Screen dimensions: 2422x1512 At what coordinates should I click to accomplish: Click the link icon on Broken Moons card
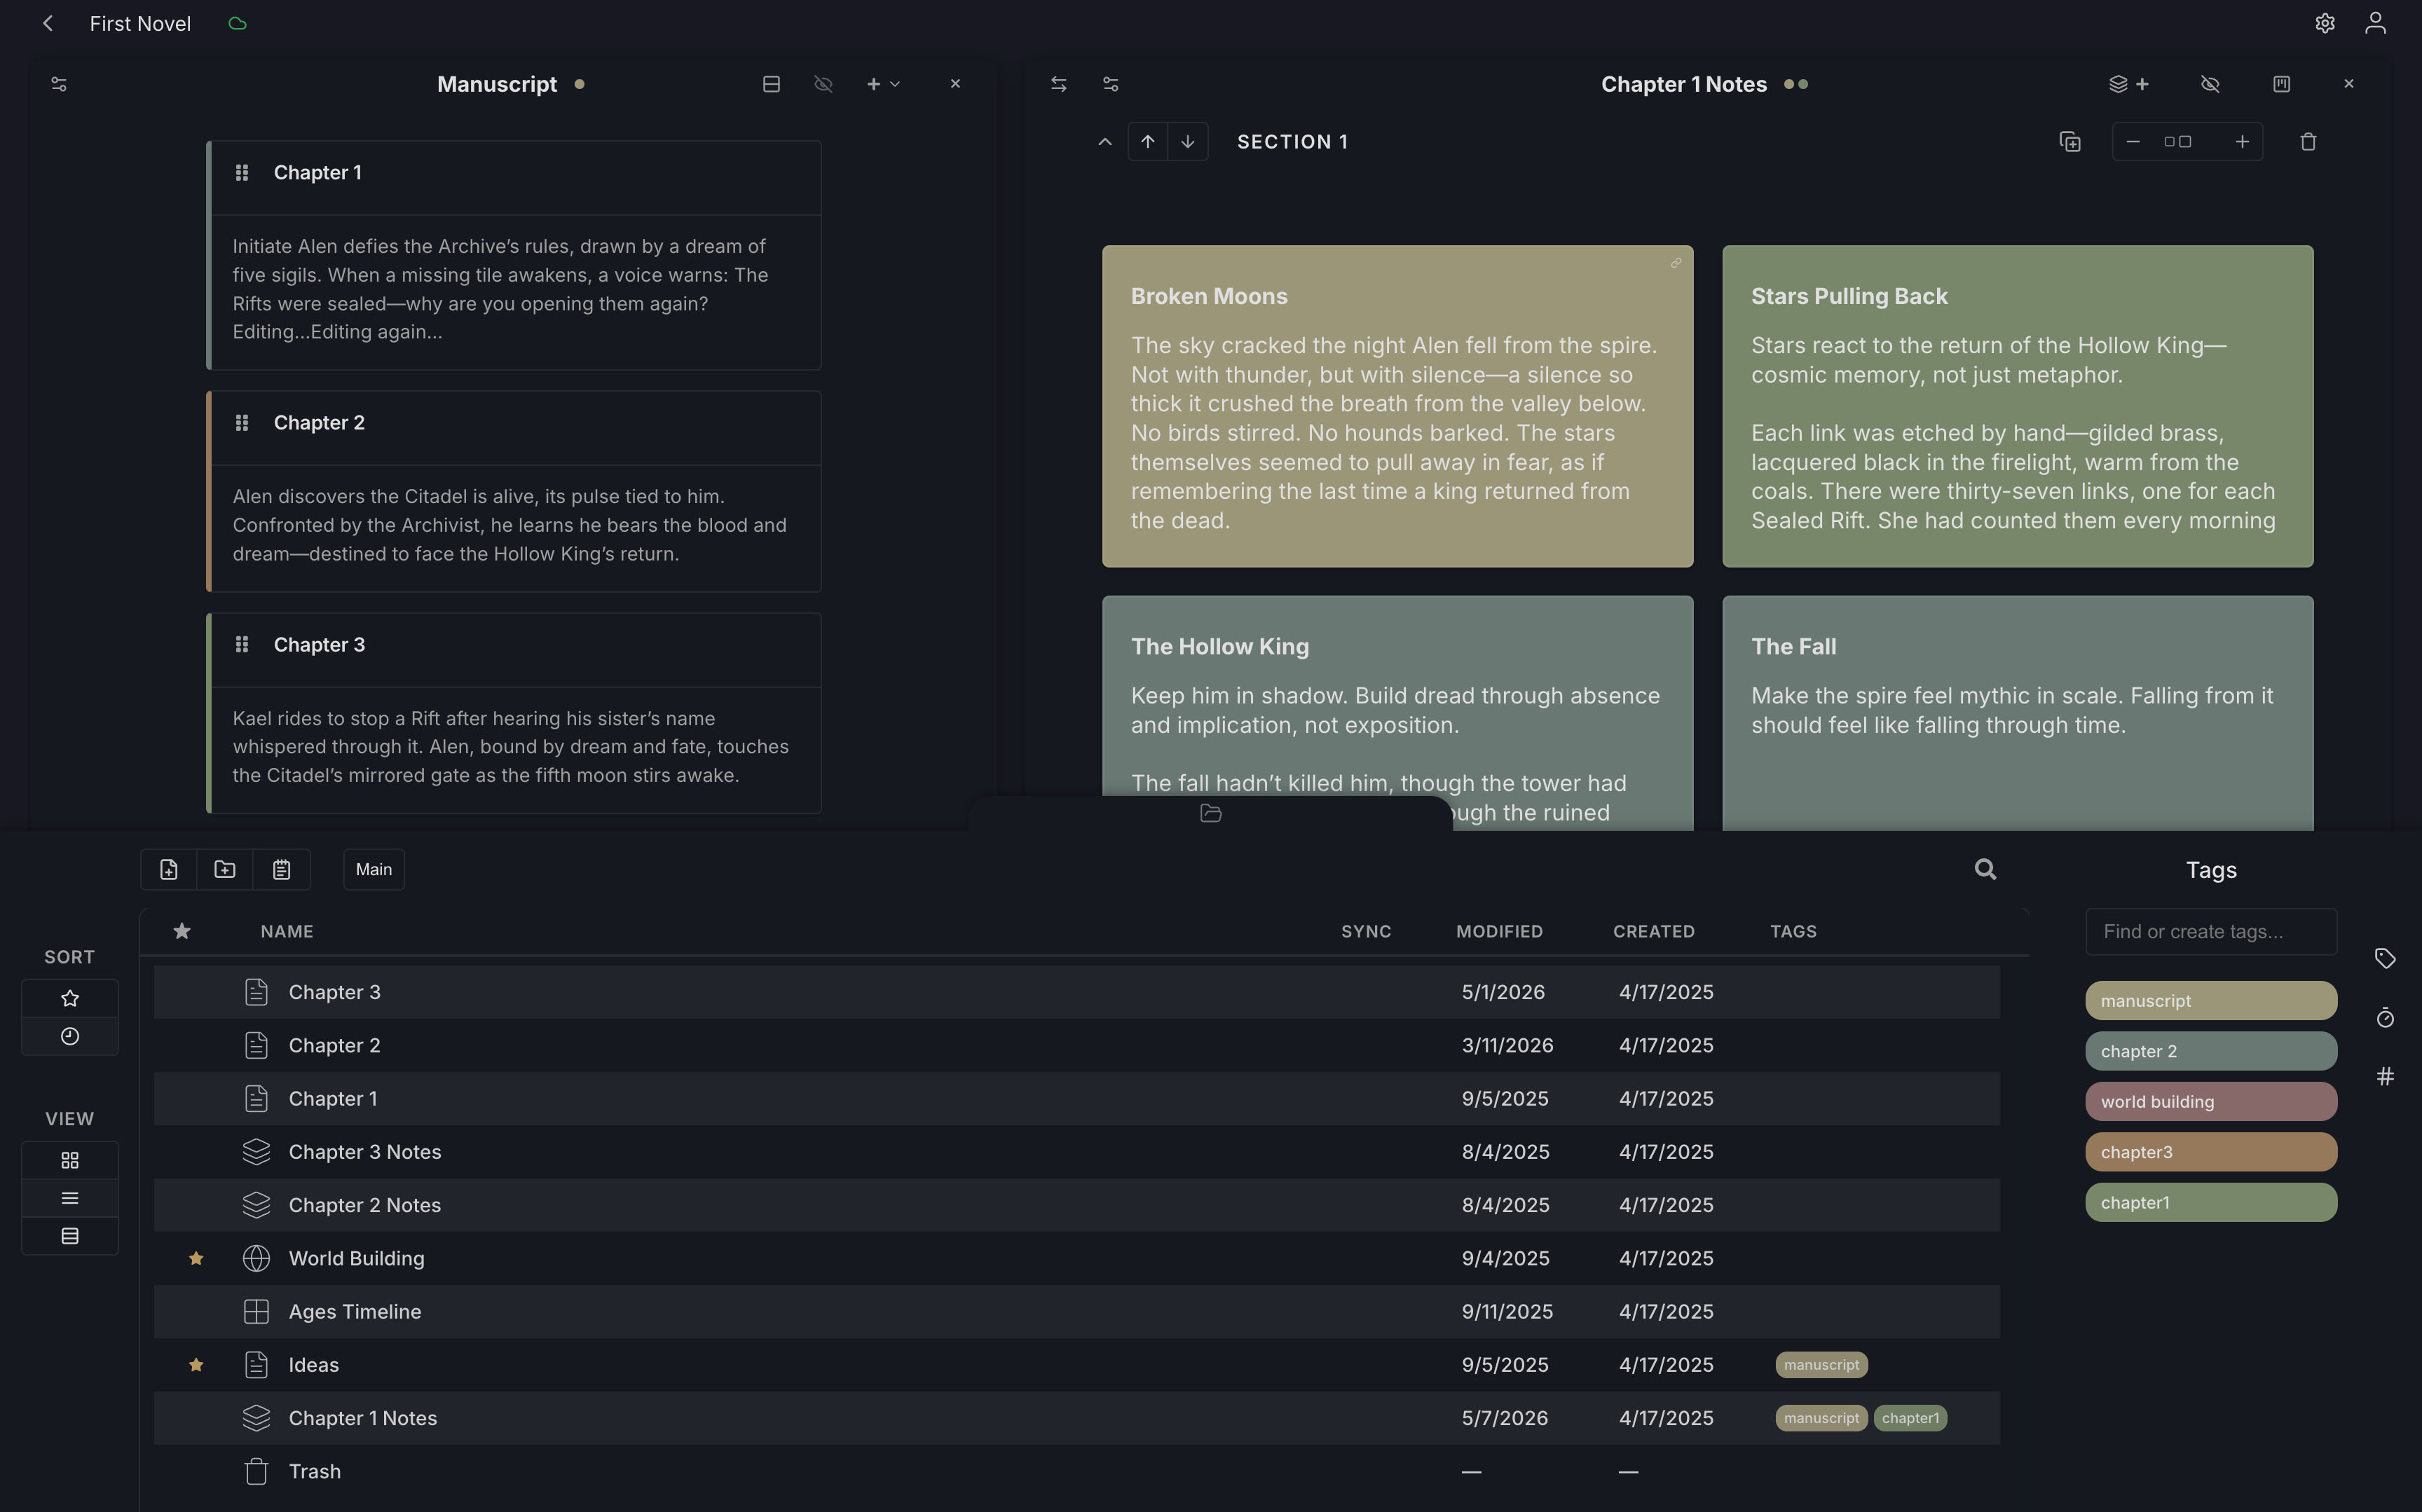click(1675, 263)
